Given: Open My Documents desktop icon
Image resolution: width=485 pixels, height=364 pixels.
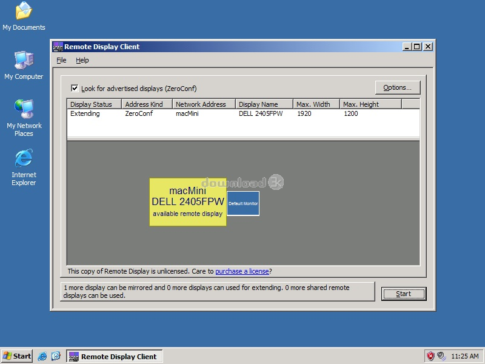Looking at the screenshot, I should coord(24,16).
